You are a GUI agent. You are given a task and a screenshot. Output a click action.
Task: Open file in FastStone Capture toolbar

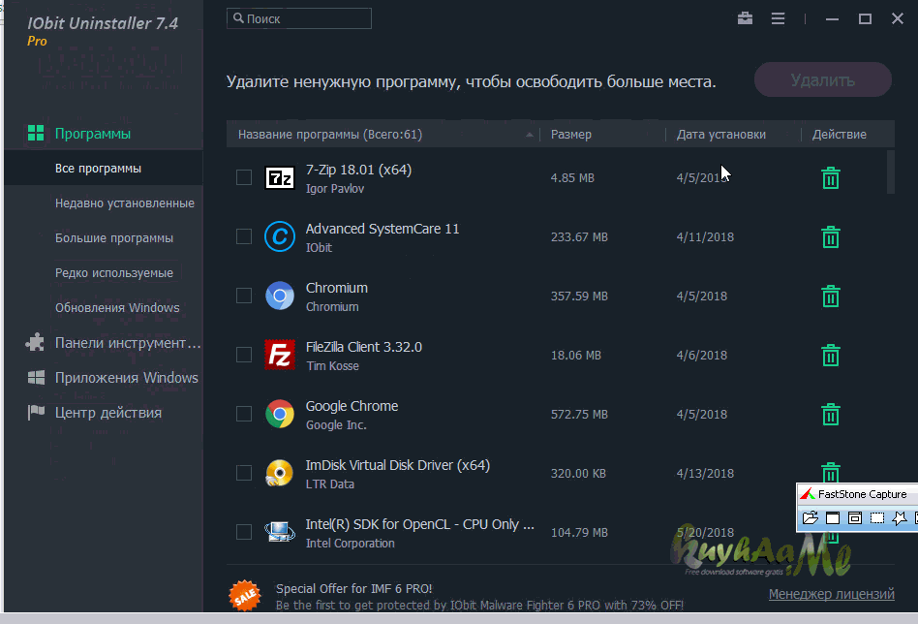click(x=811, y=518)
